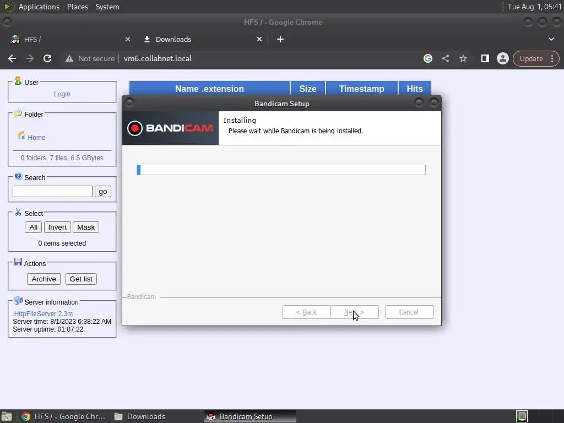Focus the HFS search input field

pos(52,191)
